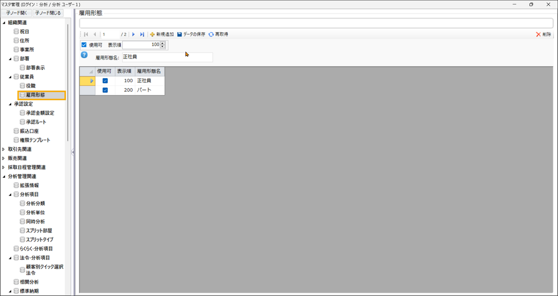Click the 表示順 numeric input field
Viewport: 558px width, 296px height.
(x=141, y=45)
